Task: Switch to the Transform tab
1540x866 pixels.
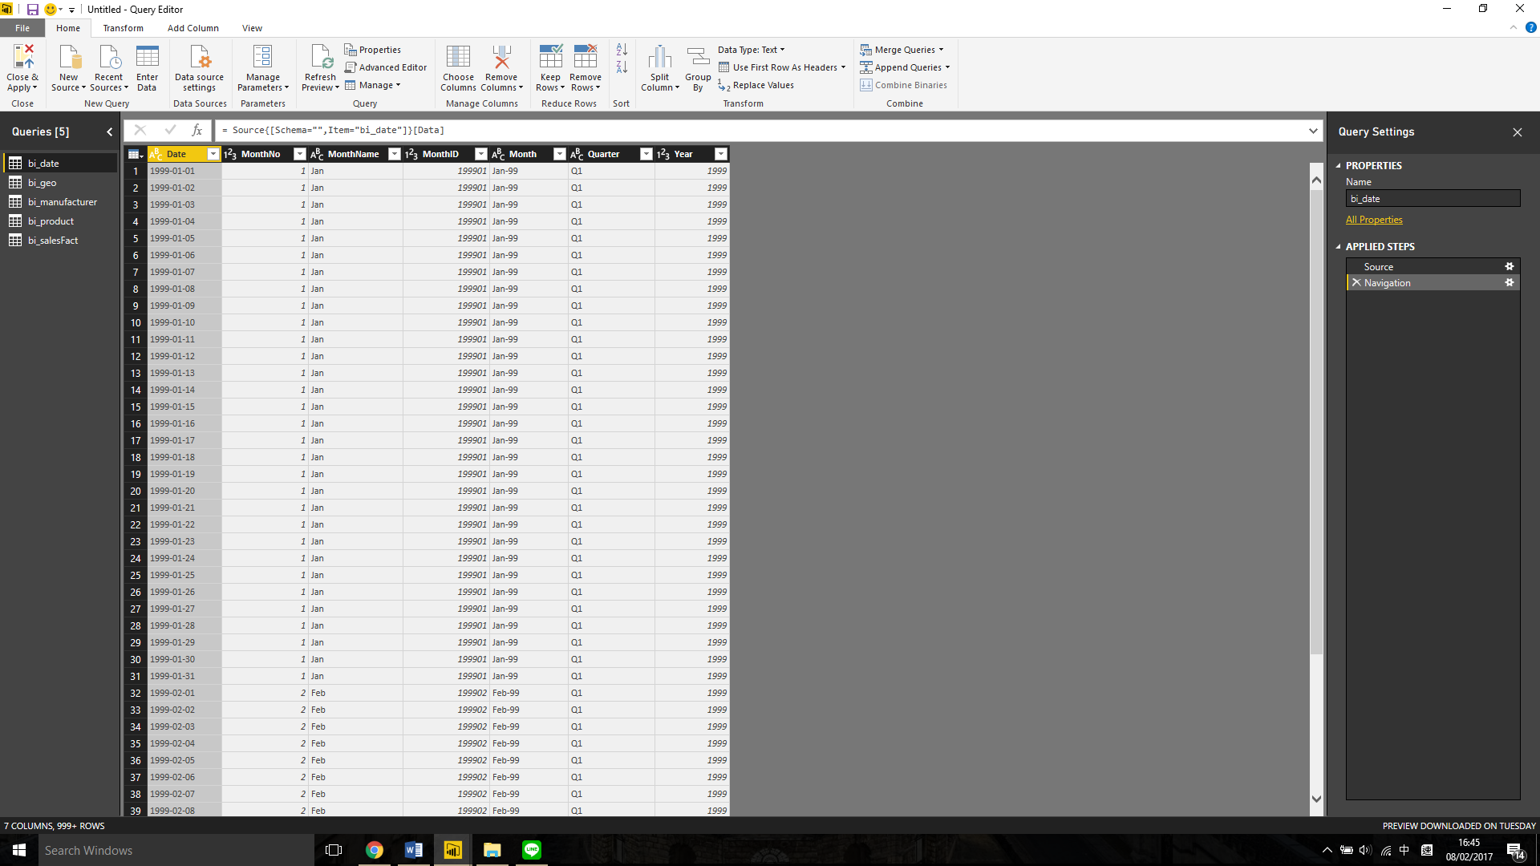Action: click(123, 28)
